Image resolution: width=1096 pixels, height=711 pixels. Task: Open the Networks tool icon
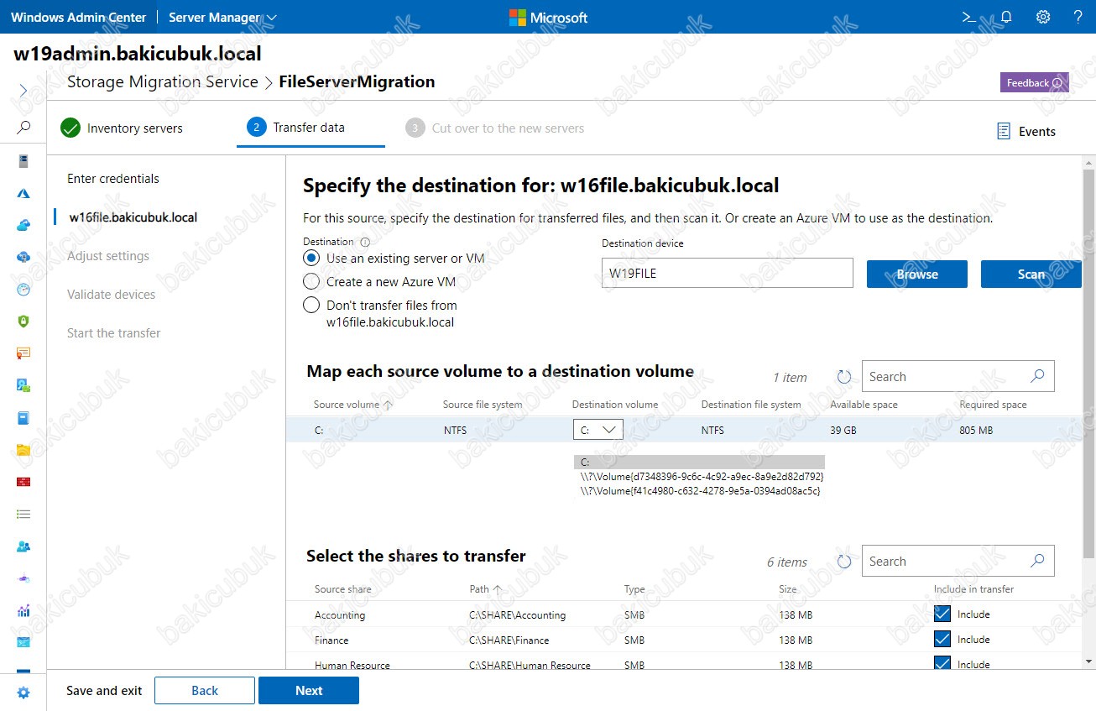point(23,578)
